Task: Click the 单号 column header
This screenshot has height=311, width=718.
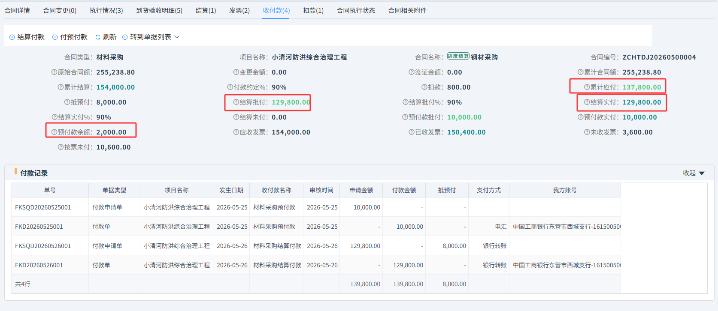Action: tap(50, 190)
